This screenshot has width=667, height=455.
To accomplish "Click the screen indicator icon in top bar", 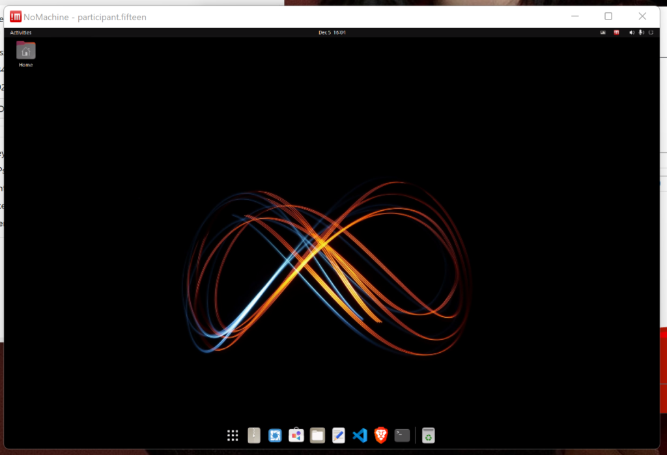I will (603, 33).
